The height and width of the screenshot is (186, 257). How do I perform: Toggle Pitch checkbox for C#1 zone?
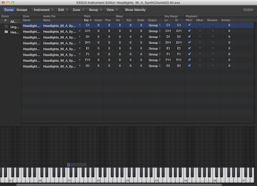point(189,31)
